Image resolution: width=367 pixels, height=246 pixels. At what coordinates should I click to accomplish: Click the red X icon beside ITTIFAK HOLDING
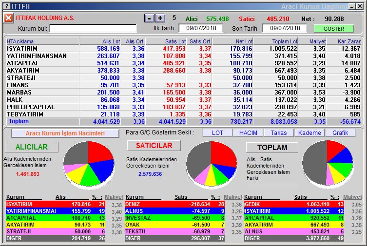click(9, 18)
